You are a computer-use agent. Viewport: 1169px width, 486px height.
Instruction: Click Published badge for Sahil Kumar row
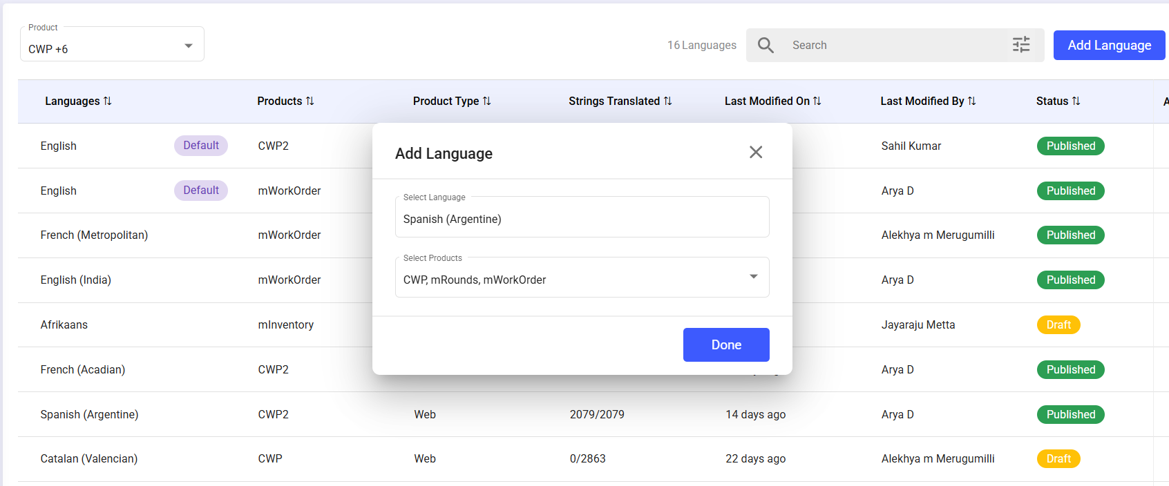point(1070,146)
